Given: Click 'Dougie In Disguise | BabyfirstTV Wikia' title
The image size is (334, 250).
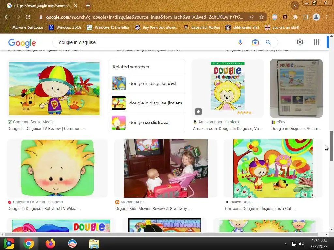Looking at the screenshot, I should click(x=44, y=209).
